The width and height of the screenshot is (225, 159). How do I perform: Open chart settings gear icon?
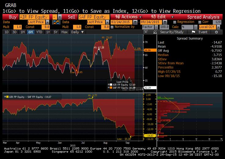point(216,32)
